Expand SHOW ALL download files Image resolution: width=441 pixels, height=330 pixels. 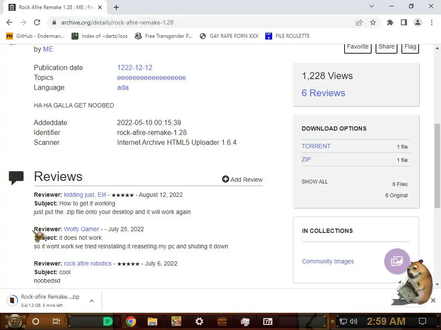point(315,182)
